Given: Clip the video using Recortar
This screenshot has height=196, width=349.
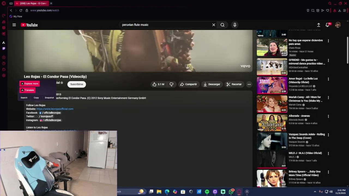Looking at the screenshot, I should [x=234, y=84].
